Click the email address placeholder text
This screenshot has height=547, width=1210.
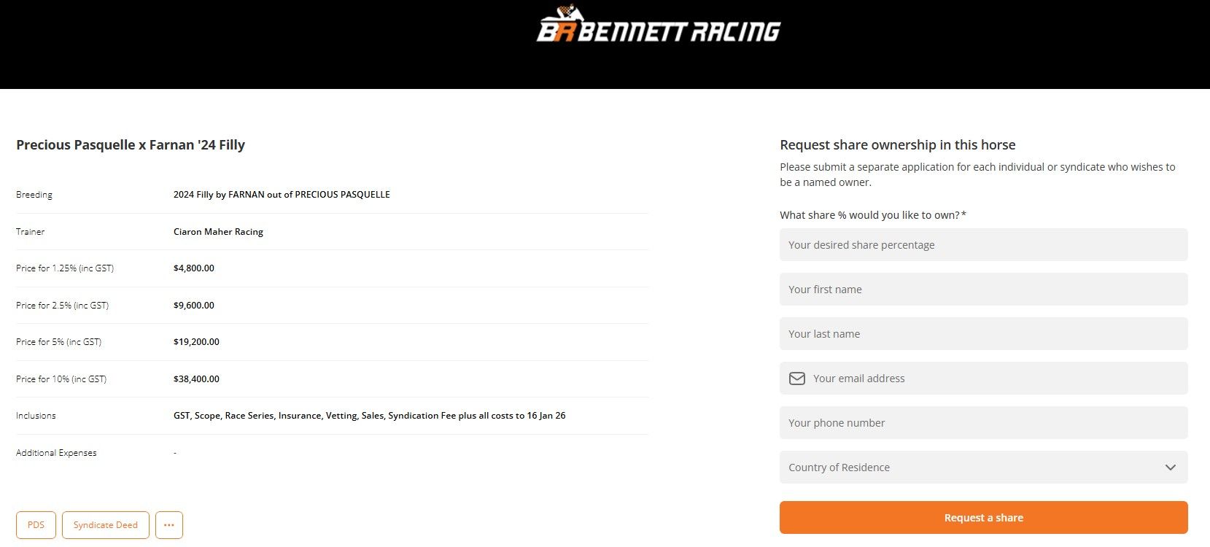click(859, 379)
